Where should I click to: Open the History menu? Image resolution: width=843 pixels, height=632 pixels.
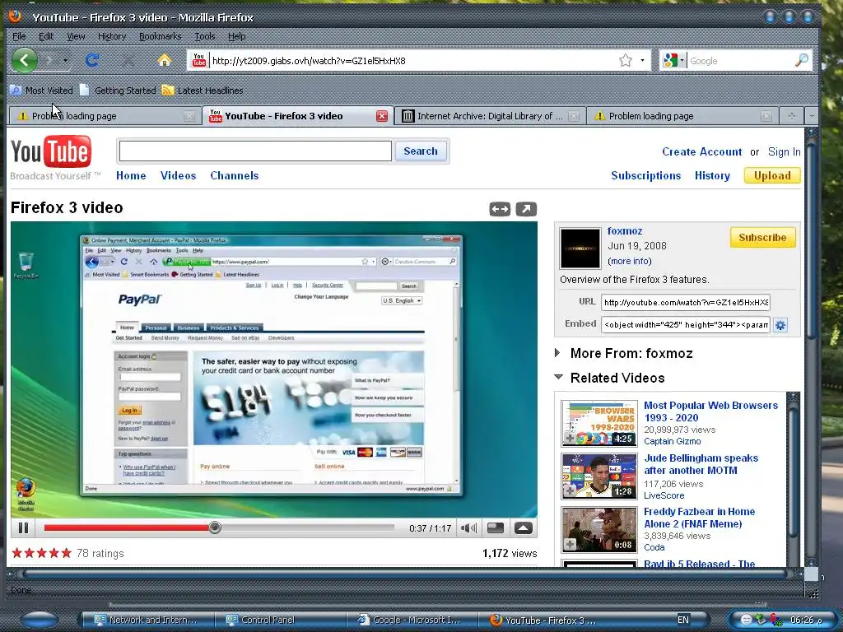pos(112,36)
